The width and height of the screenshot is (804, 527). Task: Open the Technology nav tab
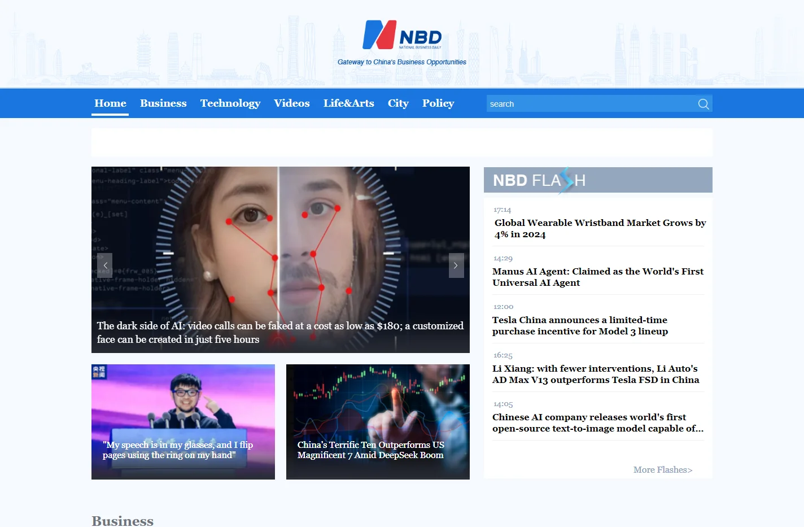click(230, 103)
